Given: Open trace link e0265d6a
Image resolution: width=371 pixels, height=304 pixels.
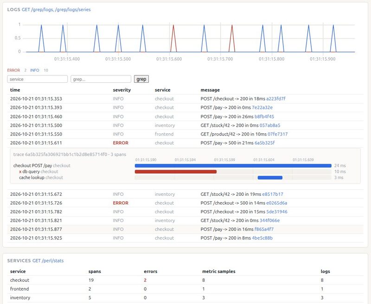Looking at the screenshot, I should click(276, 203).
